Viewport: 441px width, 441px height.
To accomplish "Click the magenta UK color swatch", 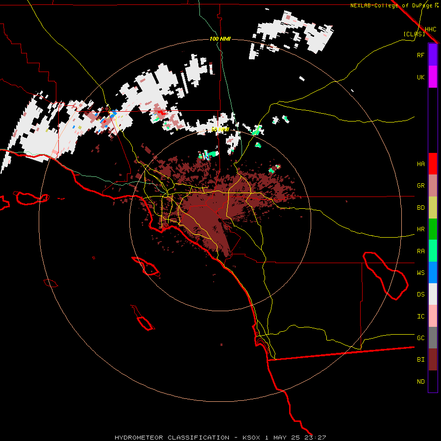I will pos(433,77).
